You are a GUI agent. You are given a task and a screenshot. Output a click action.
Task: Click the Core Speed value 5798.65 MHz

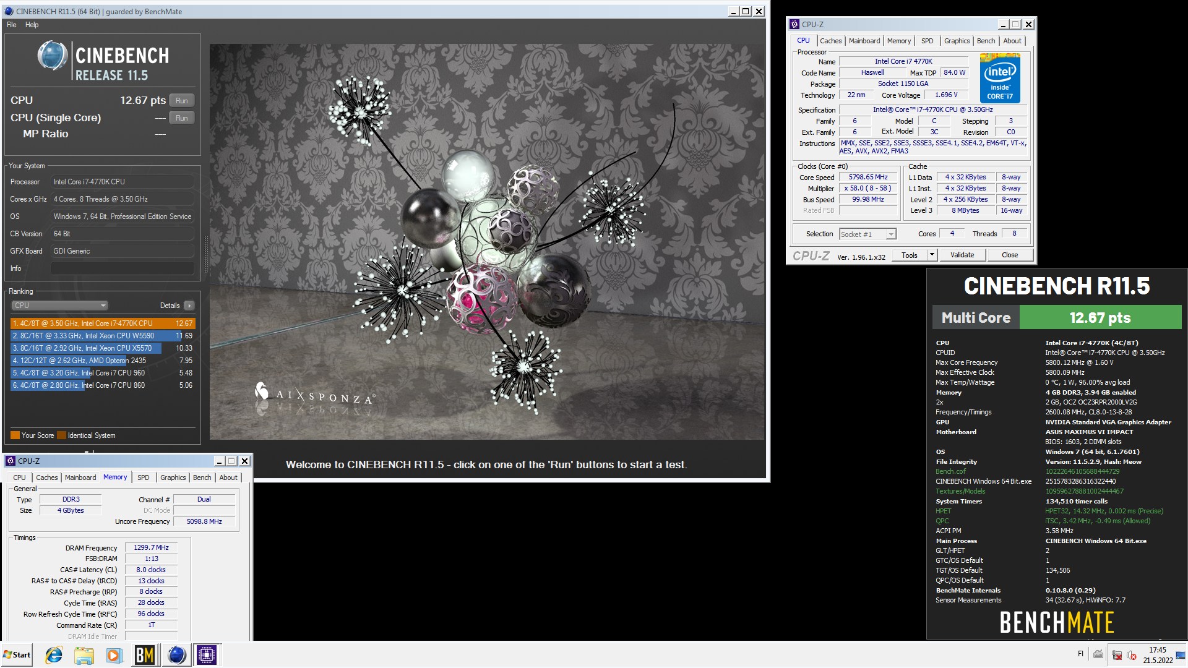pyautogui.click(x=868, y=178)
